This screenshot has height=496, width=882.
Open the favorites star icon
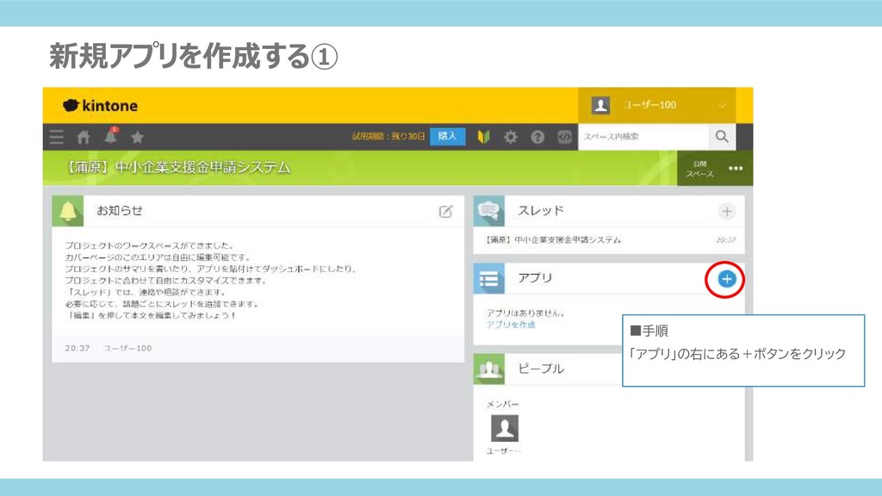[x=137, y=137]
